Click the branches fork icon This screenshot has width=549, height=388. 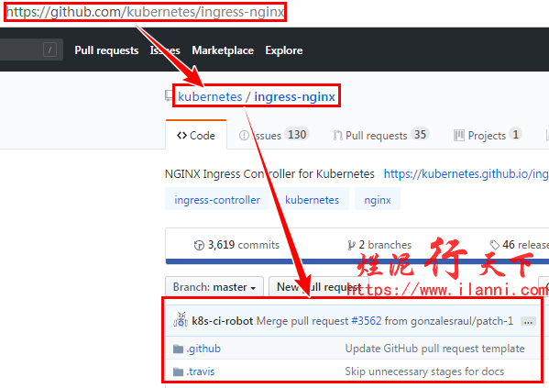tap(351, 245)
